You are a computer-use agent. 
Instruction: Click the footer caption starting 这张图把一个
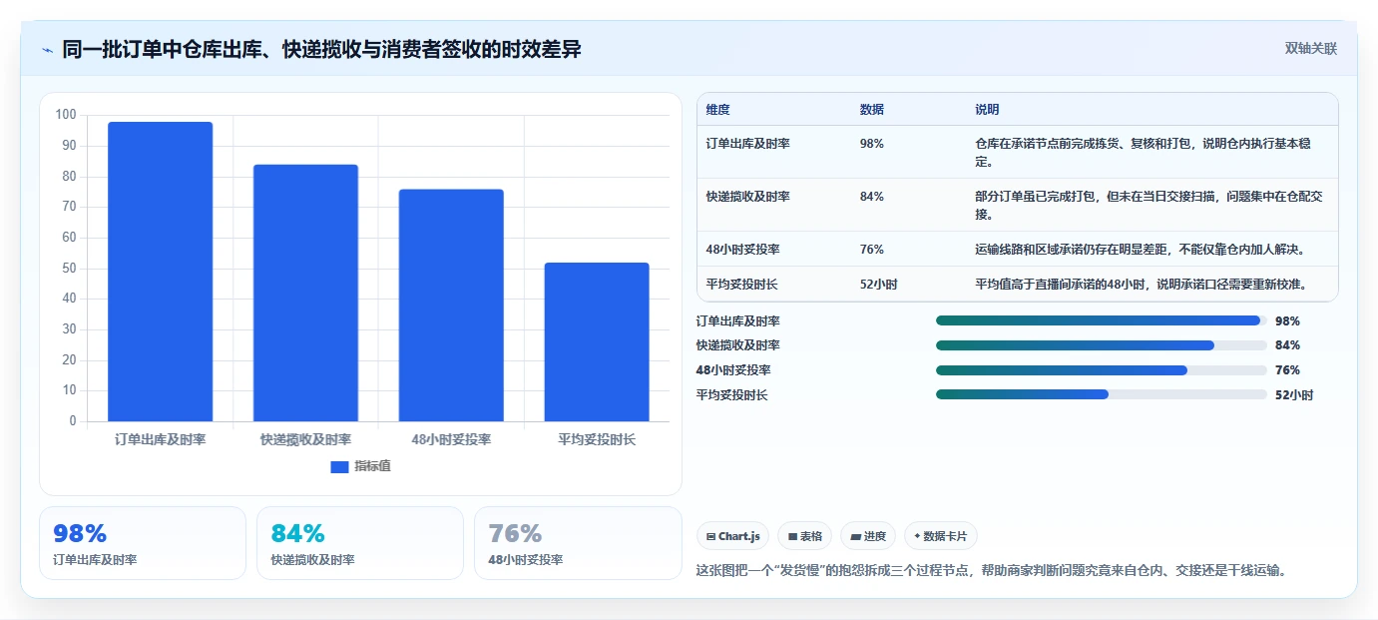click(992, 571)
